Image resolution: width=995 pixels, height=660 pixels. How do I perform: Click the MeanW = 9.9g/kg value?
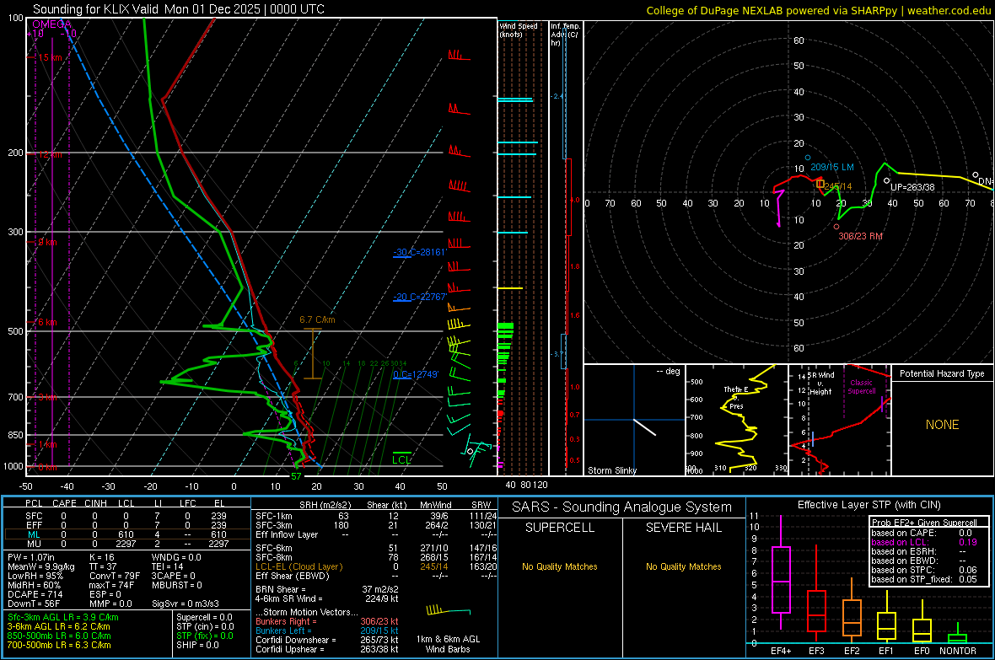[x=40, y=566]
